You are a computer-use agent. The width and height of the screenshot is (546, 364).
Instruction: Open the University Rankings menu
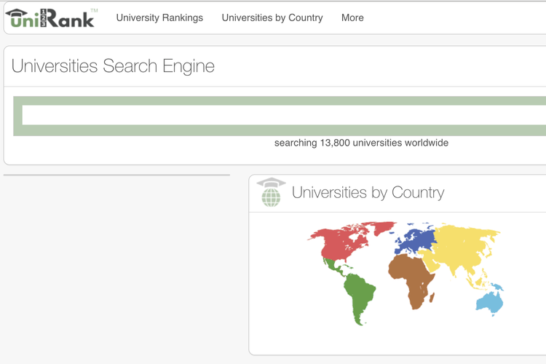[159, 17]
